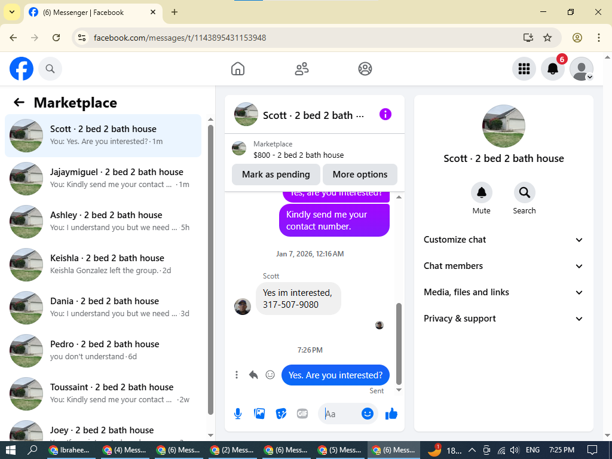
Task: Click the 'Yes. Are you interested?' blue message
Action: click(335, 375)
